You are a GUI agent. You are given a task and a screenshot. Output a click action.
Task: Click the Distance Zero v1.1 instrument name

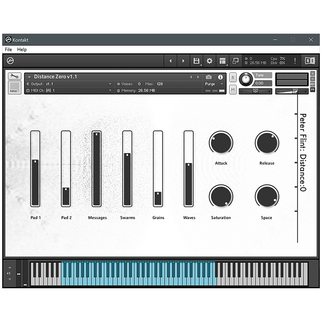click(55, 77)
